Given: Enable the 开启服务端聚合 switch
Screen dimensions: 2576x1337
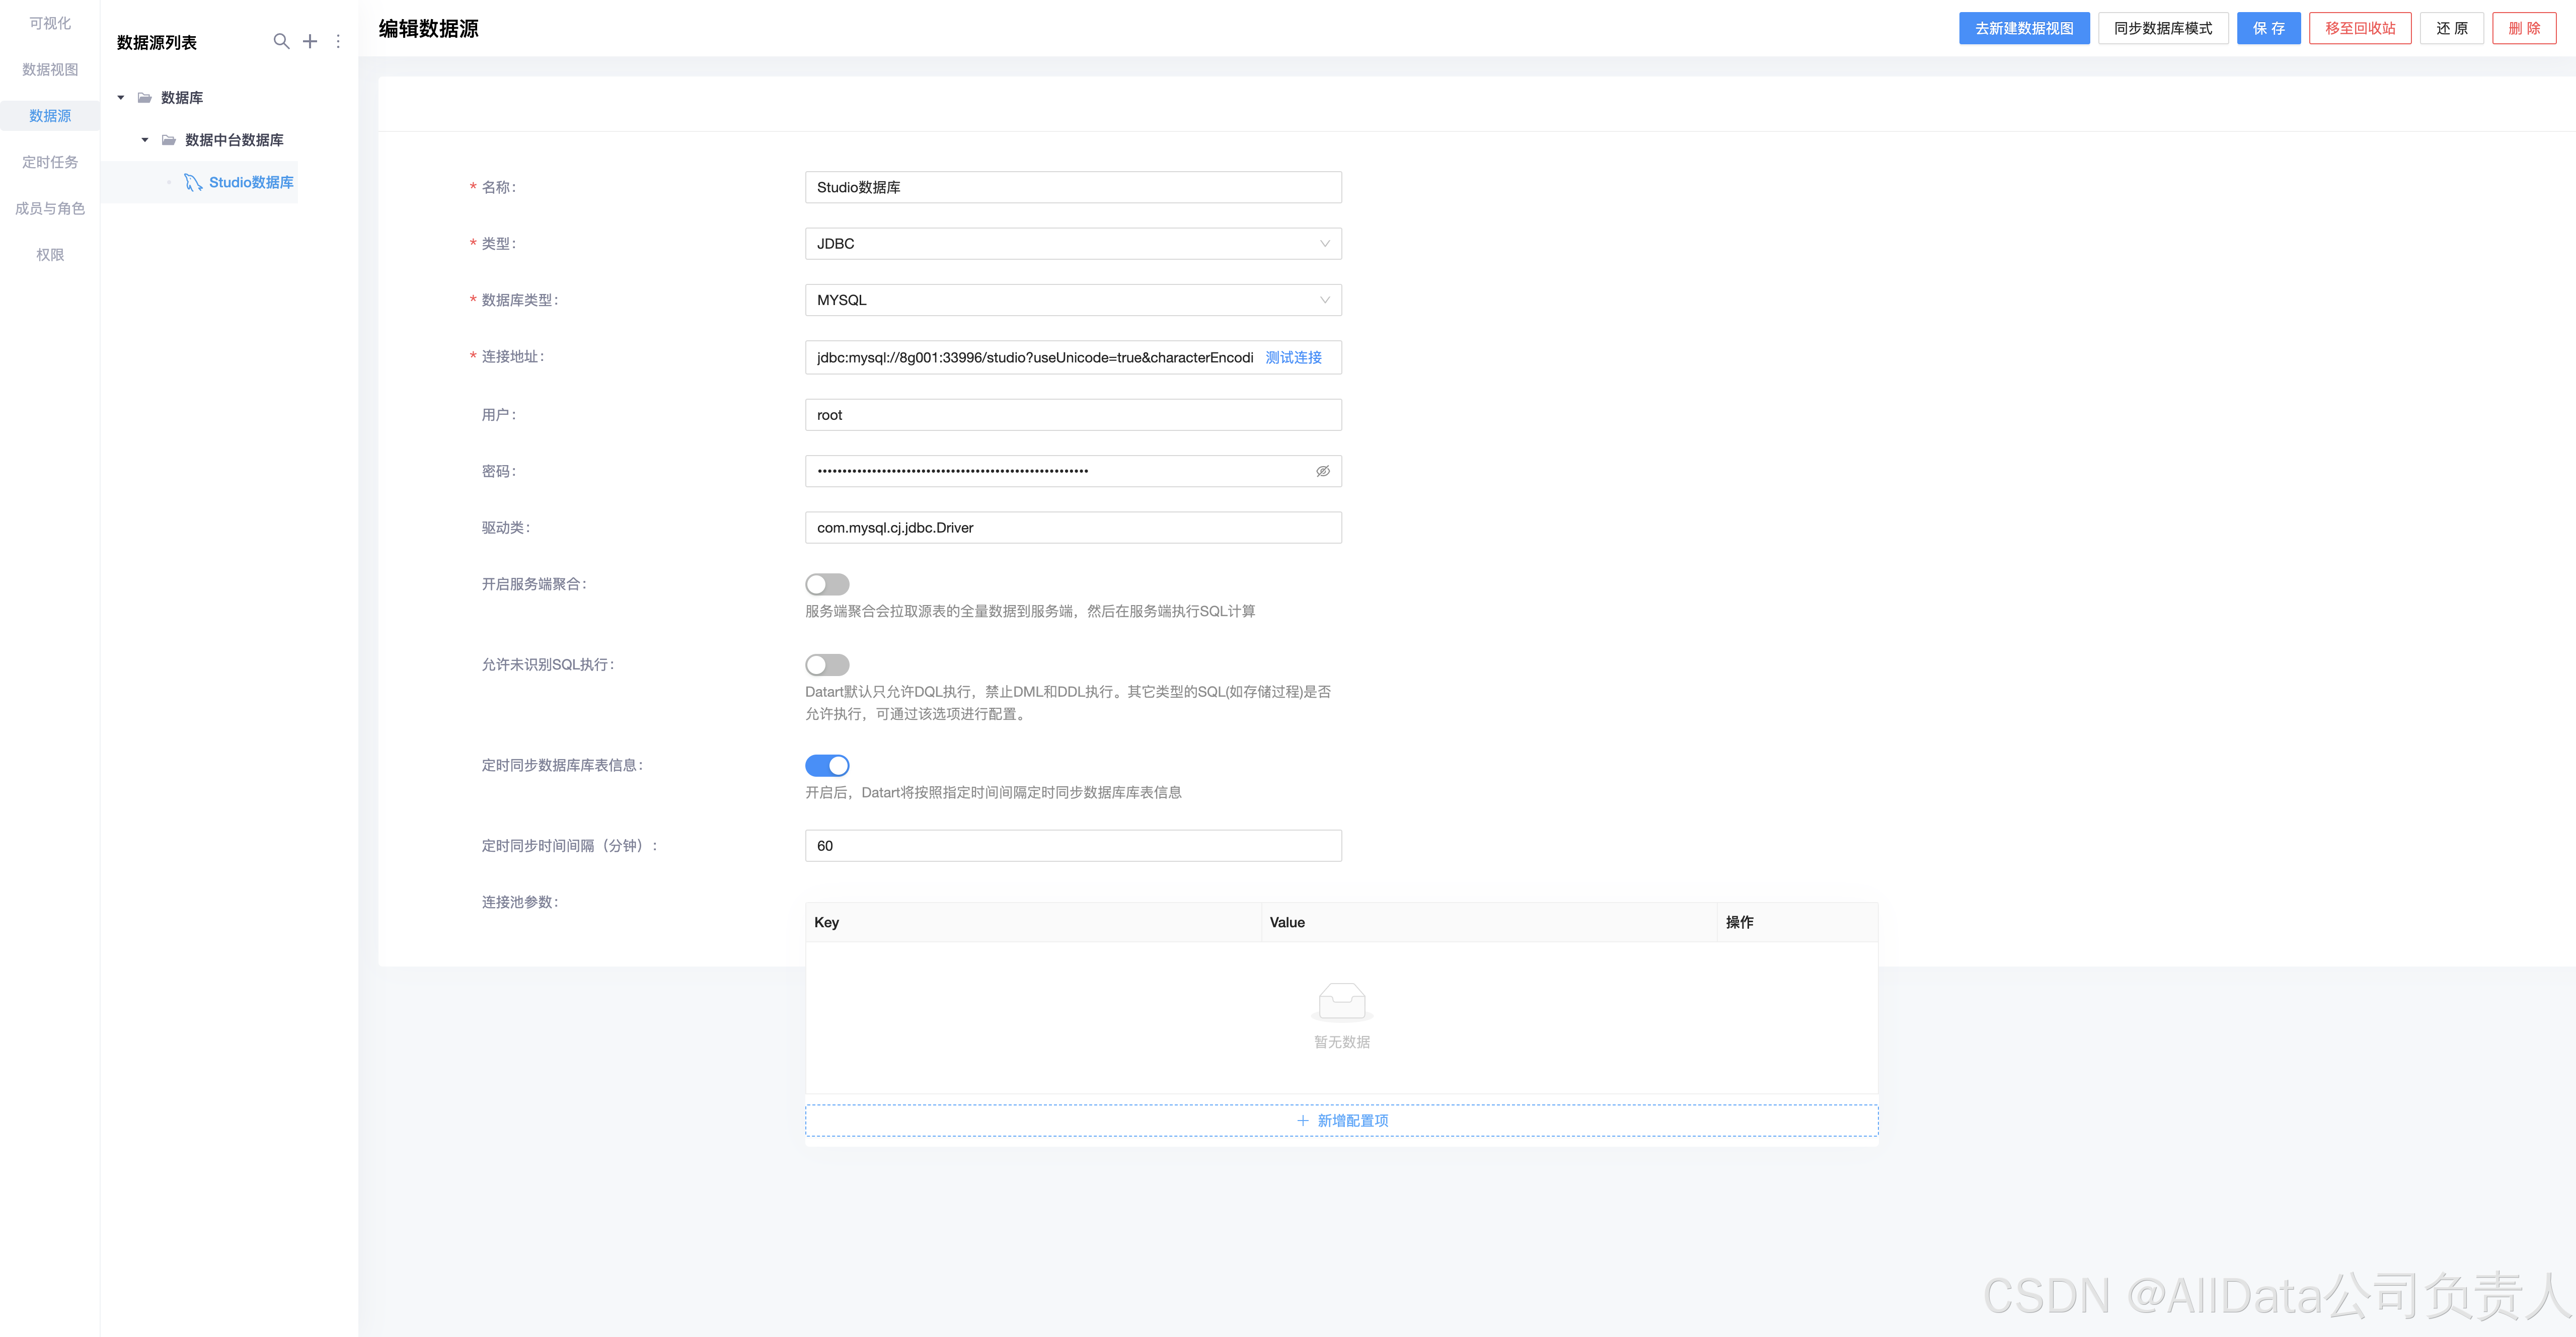Looking at the screenshot, I should [x=827, y=584].
